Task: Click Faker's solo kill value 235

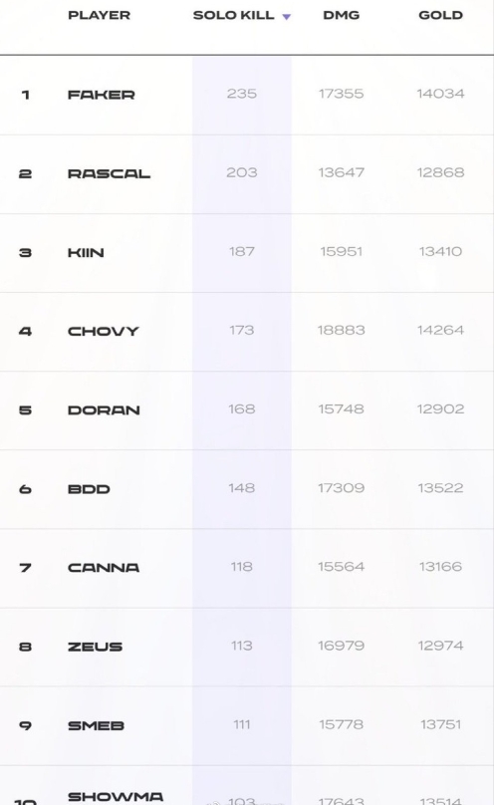Action: click(x=242, y=94)
